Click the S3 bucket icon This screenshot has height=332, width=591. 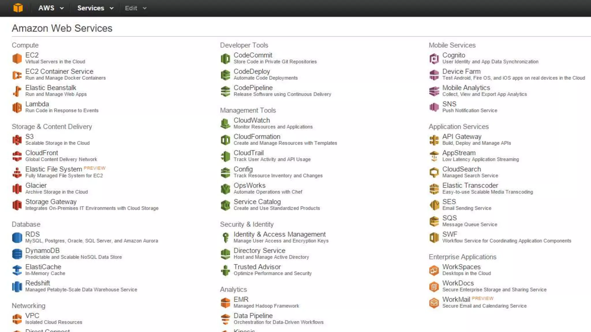pos(17,140)
